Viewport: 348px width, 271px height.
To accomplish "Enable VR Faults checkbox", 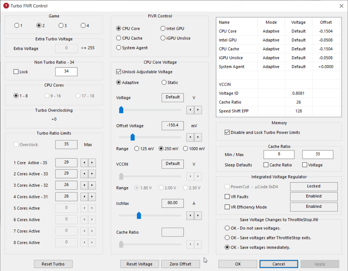I will click(227, 197).
